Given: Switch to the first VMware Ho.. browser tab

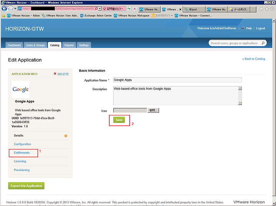Looking at the screenshot, I should pos(149,10).
